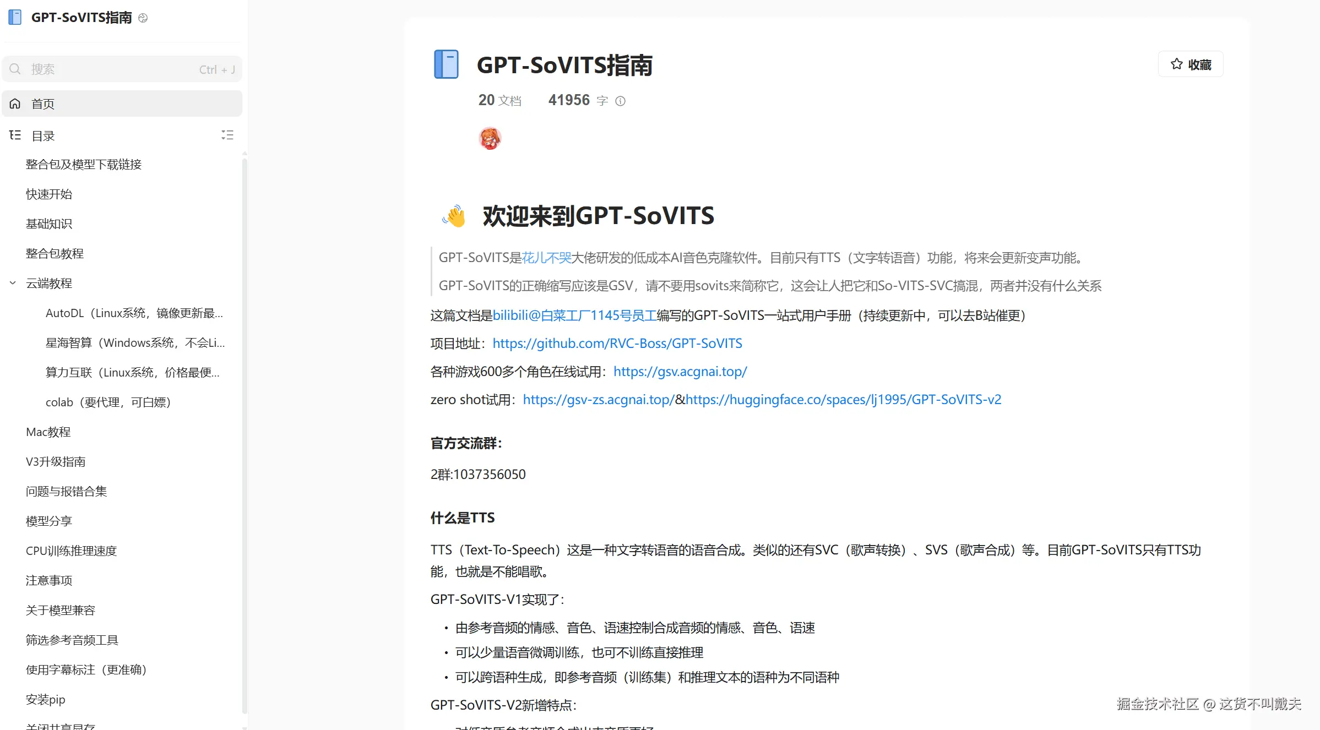Screen dimensions: 1320x730
Task: Open the AutoDL Linux tutorial item
Action: coord(134,313)
